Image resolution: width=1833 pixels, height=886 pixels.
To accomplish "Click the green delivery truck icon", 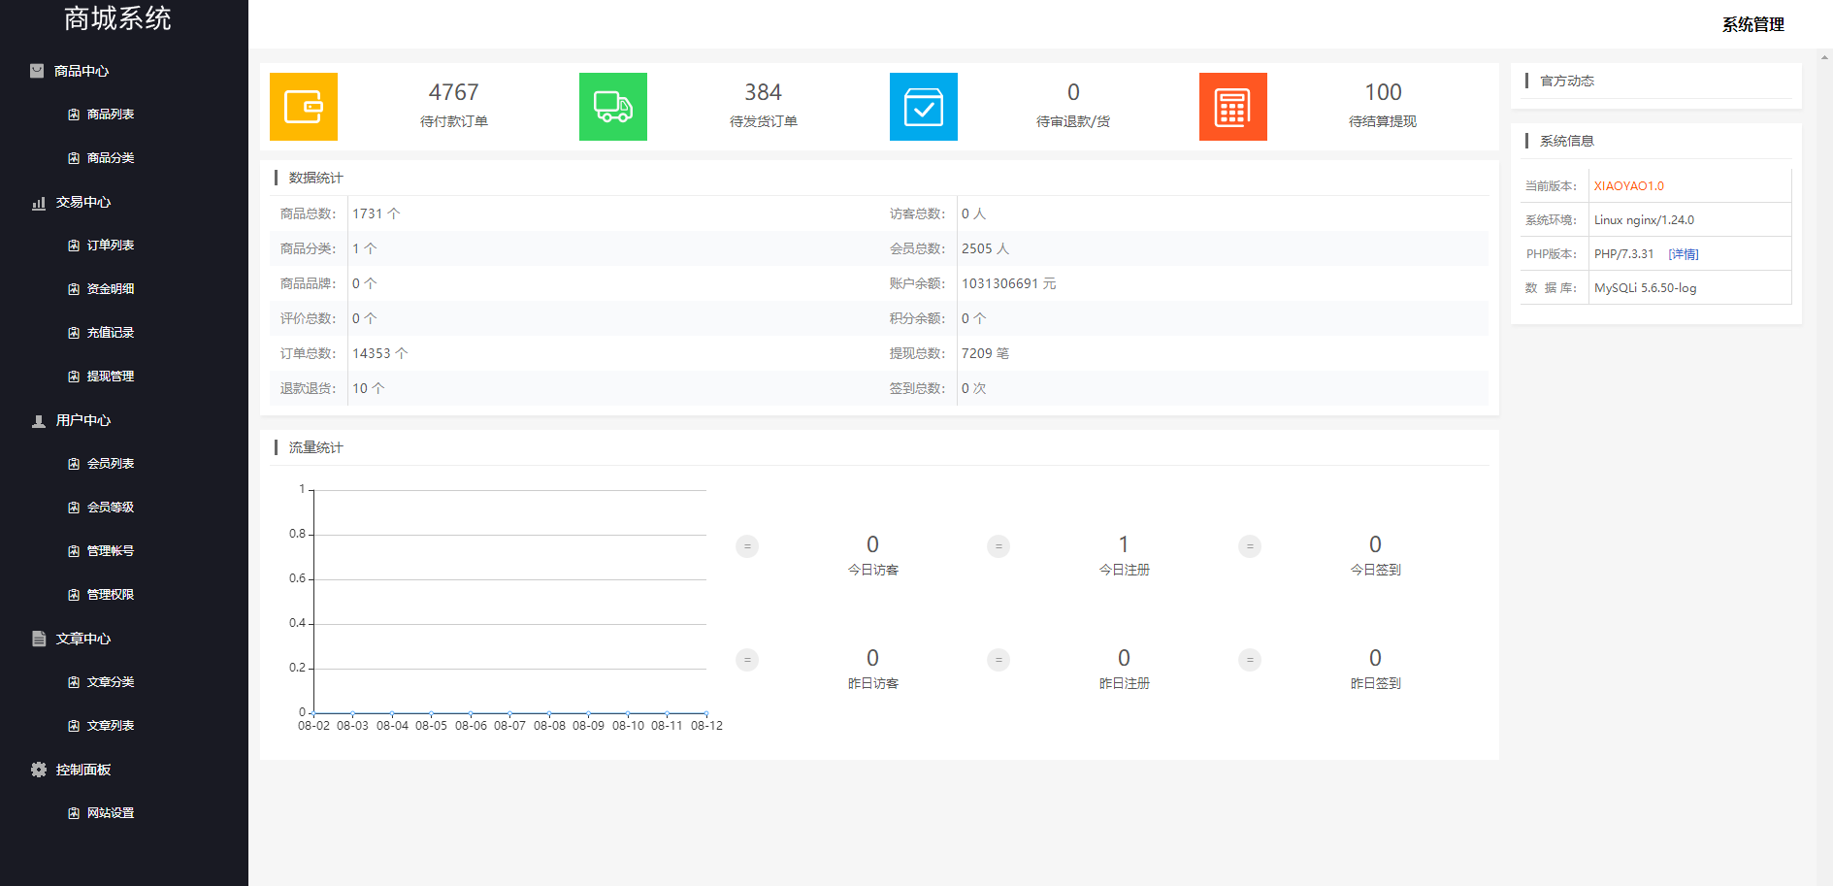I will click(612, 107).
